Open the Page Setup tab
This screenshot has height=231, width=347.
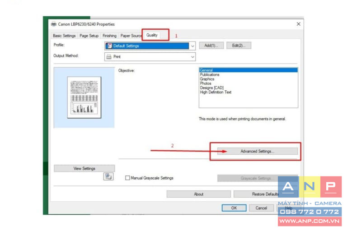[x=89, y=36]
